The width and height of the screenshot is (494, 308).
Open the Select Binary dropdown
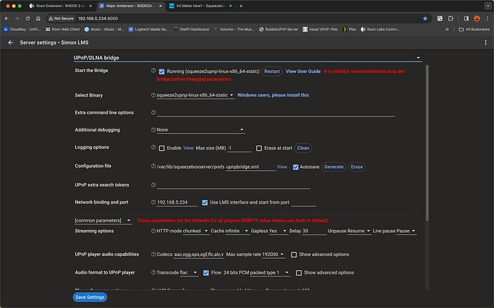[195, 95]
